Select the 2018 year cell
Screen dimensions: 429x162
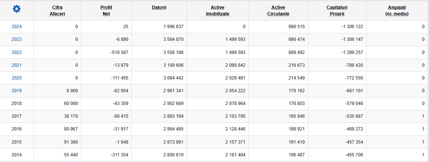(x=17, y=103)
